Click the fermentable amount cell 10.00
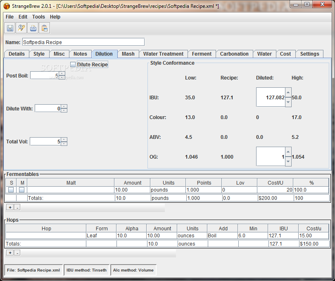 (x=132, y=190)
